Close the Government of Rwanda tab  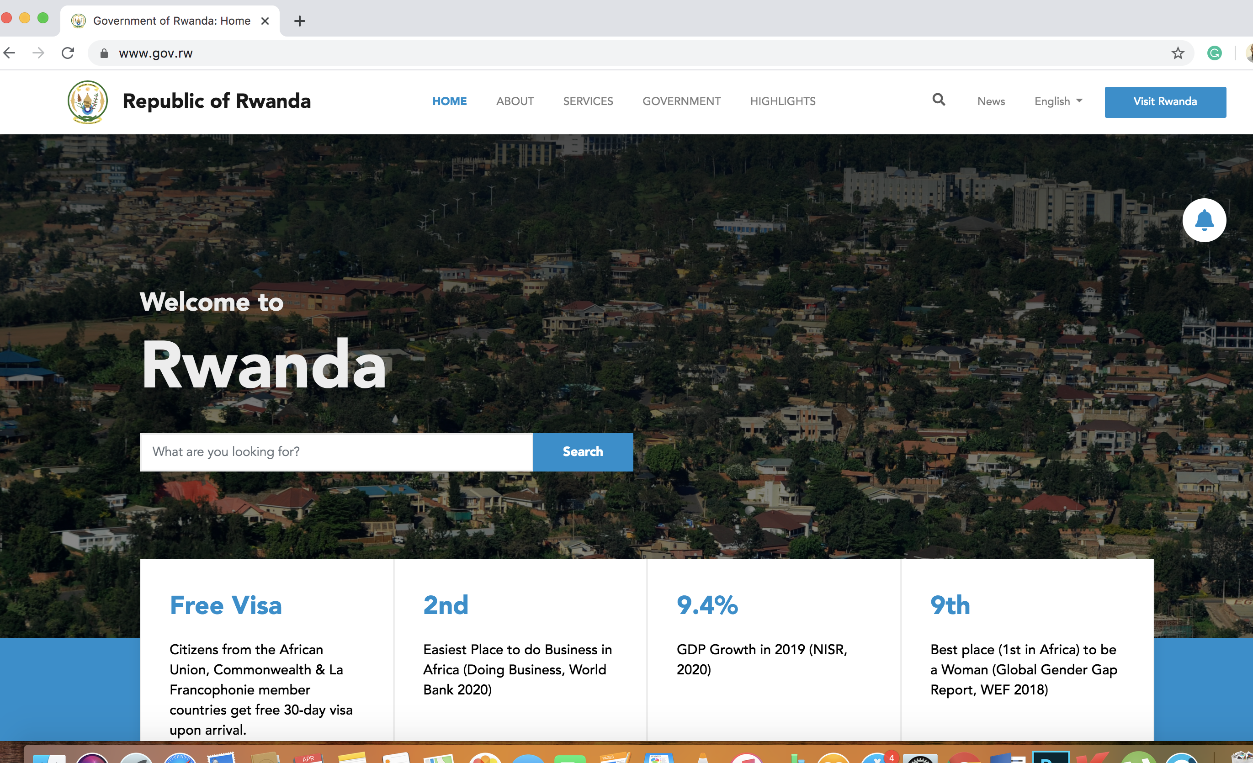coord(265,21)
